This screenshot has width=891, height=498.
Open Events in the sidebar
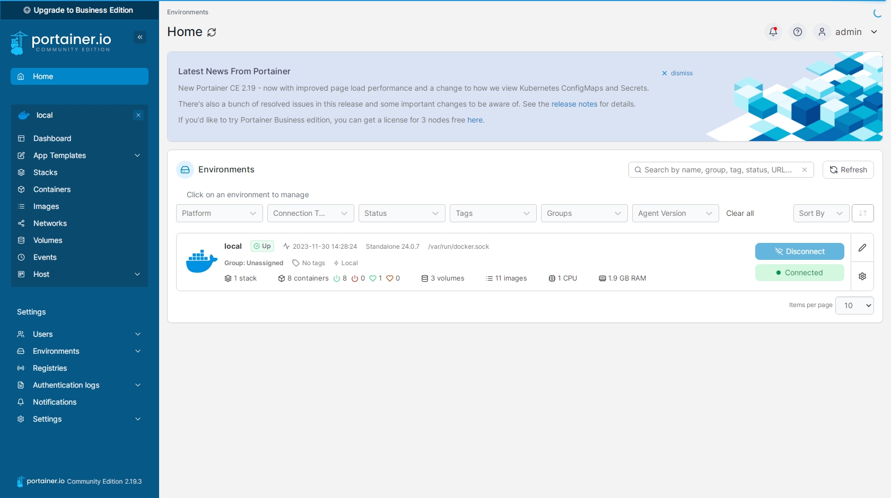pyautogui.click(x=80, y=257)
